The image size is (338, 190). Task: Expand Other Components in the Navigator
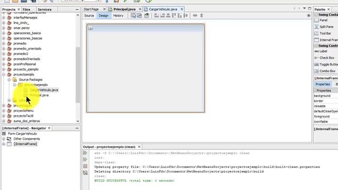[4, 139]
